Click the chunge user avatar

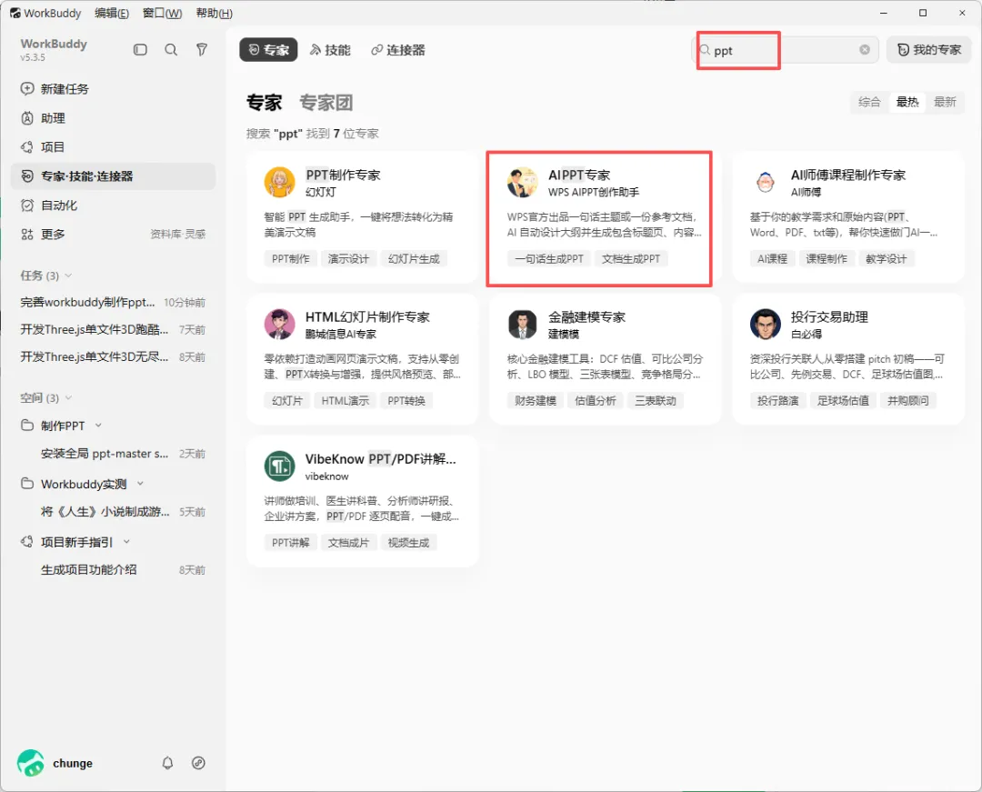(31, 763)
